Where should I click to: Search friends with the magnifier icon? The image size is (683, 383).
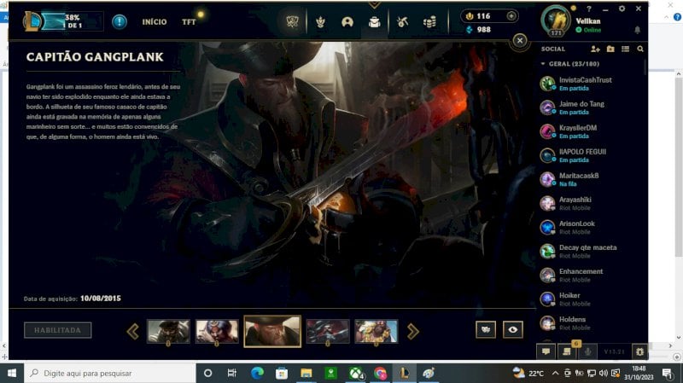[x=639, y=49]
